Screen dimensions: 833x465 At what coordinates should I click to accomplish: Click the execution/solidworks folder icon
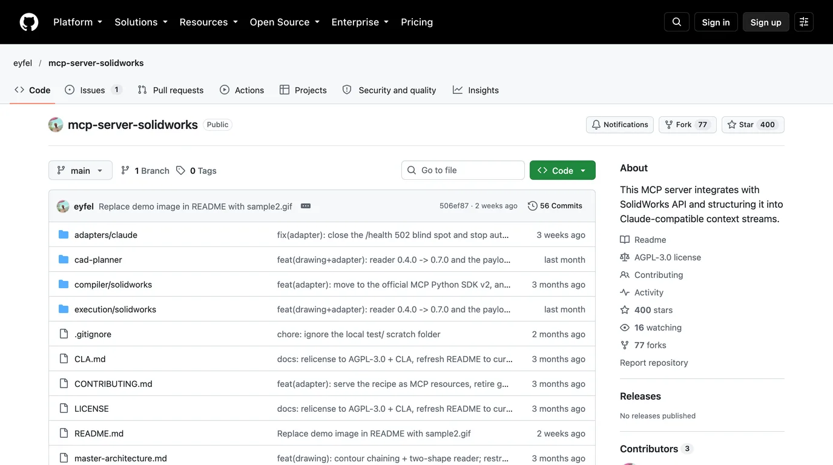[x=64, y=309]
